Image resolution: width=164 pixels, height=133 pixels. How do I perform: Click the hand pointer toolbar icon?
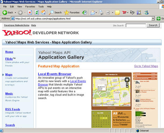coord(133,13)
